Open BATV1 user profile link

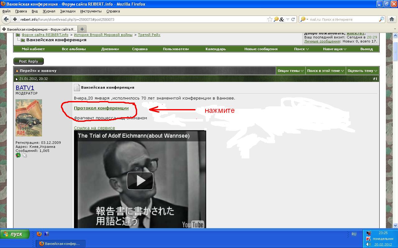tap(25, 88)
